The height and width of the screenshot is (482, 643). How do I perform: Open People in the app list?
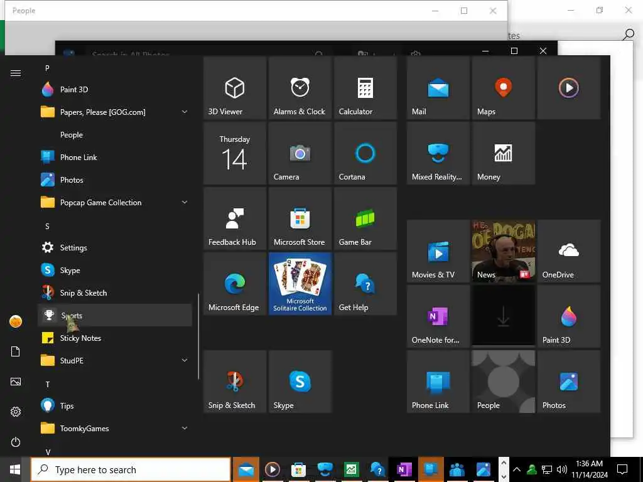pos(114,135)
